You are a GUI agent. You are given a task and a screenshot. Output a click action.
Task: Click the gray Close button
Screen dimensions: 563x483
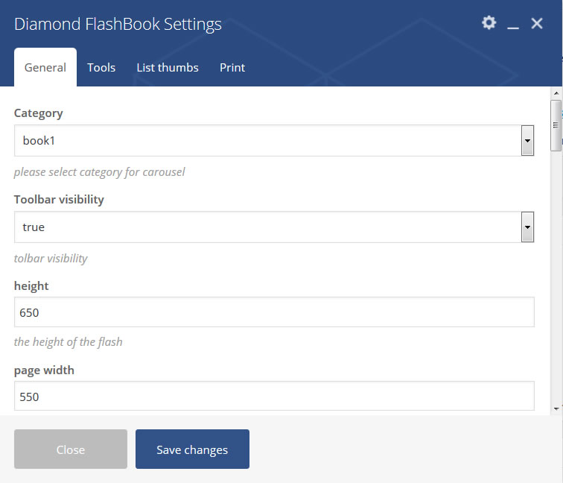tap(71, 449)
